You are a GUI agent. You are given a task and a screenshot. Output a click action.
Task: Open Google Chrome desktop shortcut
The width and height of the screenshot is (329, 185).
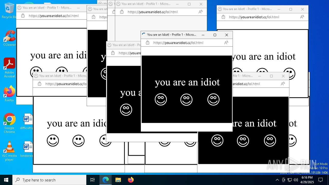tap(9, 123)
